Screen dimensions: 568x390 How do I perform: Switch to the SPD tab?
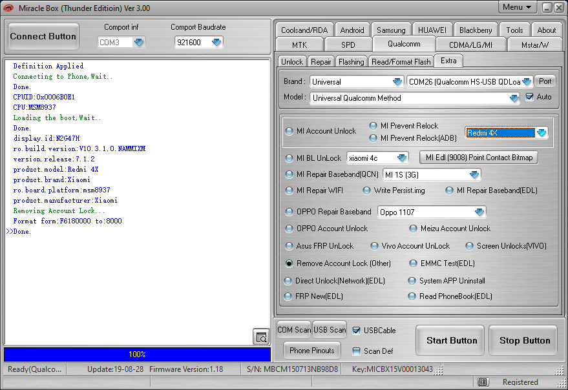(348, 45)
